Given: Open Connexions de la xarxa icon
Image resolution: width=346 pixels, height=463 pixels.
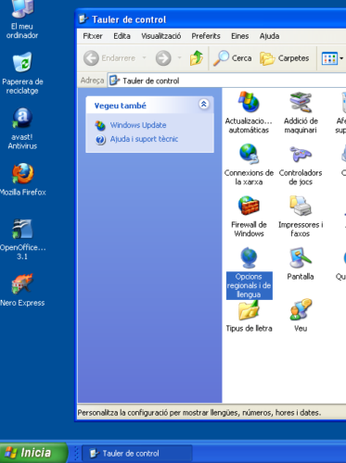Looking at the screenshot, I should (x=249, y=164).
